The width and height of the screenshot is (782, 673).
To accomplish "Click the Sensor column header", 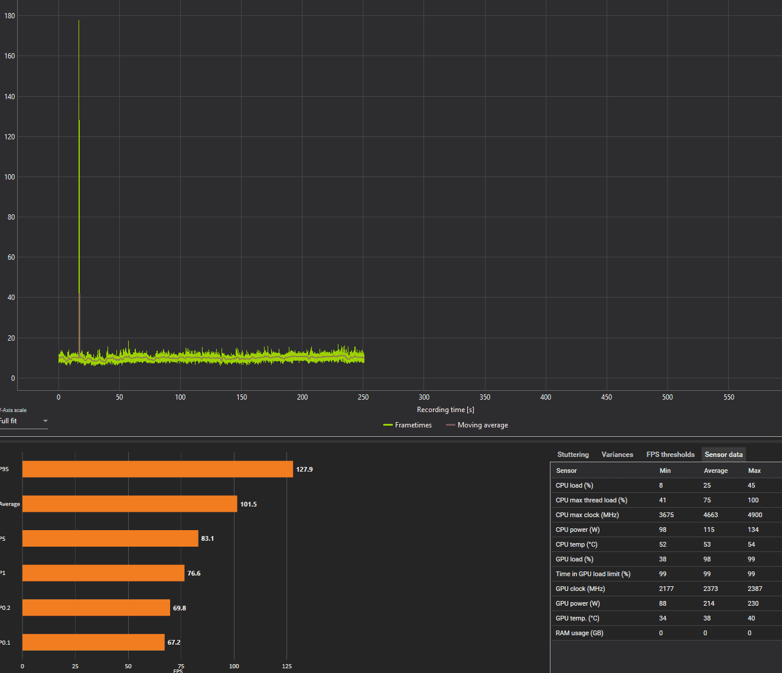I will pos(566,471).
